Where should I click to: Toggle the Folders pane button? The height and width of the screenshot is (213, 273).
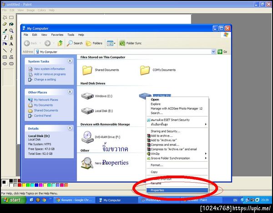[x=94, y=43]
